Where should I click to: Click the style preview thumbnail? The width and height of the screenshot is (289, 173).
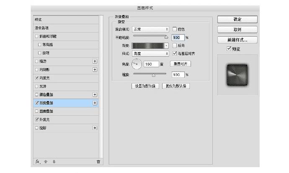point(237,75)
